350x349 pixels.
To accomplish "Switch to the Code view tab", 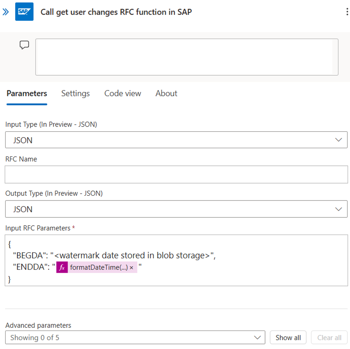I will 123,94.
